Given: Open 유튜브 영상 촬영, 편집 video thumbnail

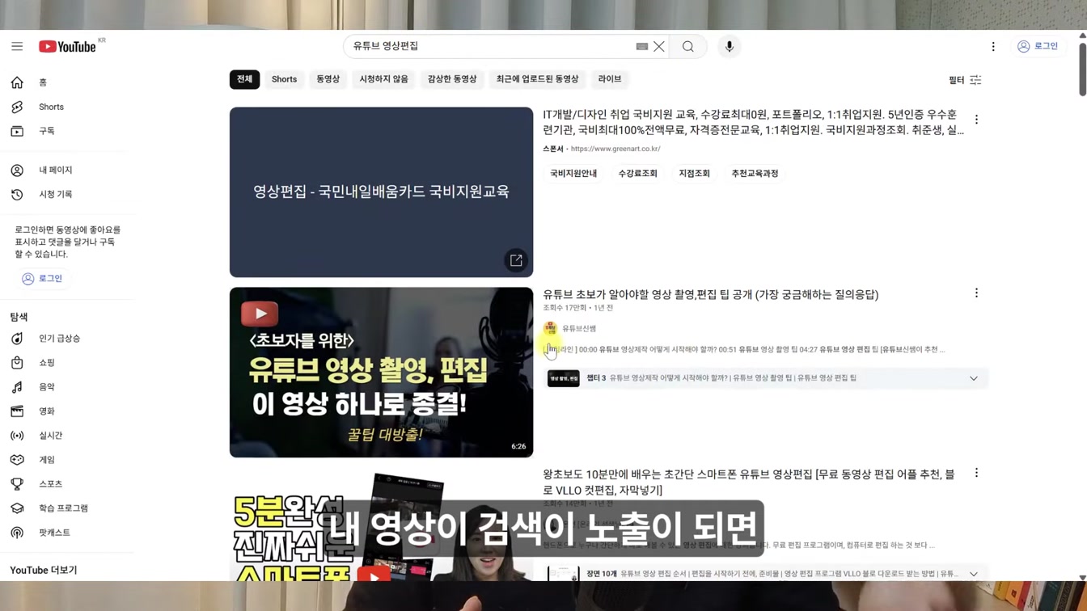Looking at the screenshot, I should (x=381, y=373).
